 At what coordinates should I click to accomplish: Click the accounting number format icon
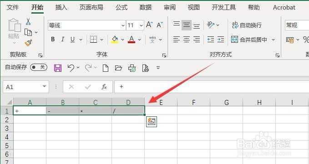[x=290, y=40]
